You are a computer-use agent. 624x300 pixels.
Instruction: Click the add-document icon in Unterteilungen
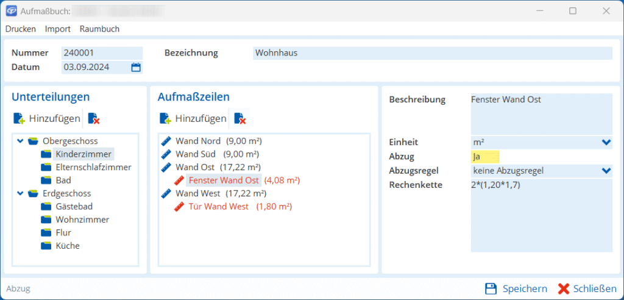19,118
